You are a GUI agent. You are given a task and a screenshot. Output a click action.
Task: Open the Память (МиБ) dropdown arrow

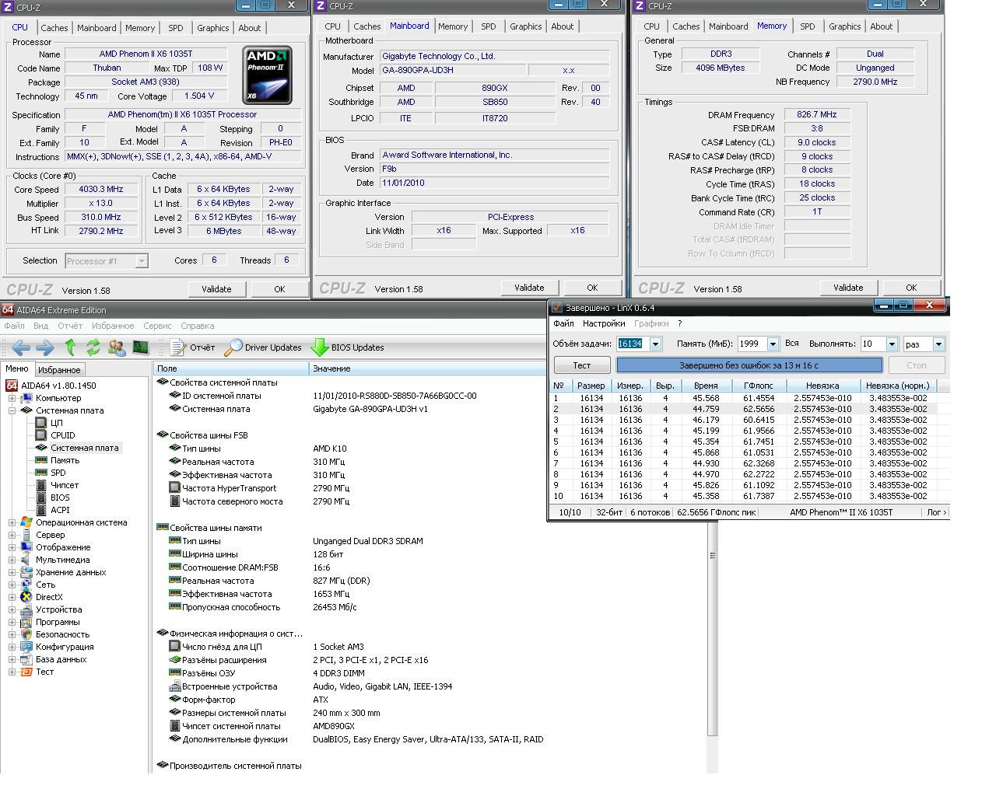[x=773, y=344]
